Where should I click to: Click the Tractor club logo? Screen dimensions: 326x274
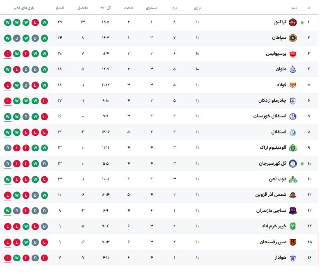point(293,22)
